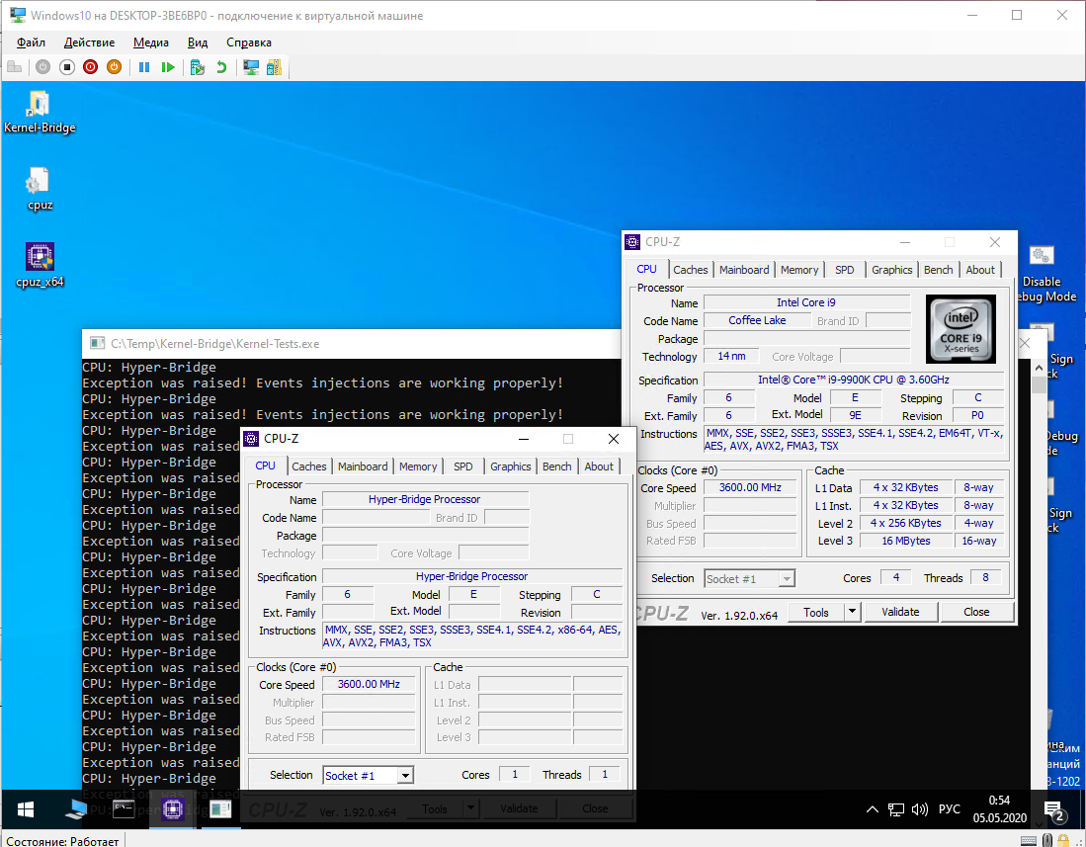
Task: Click the green Reset VM icon
Action: pyautogui.click(x=168, y=67)
